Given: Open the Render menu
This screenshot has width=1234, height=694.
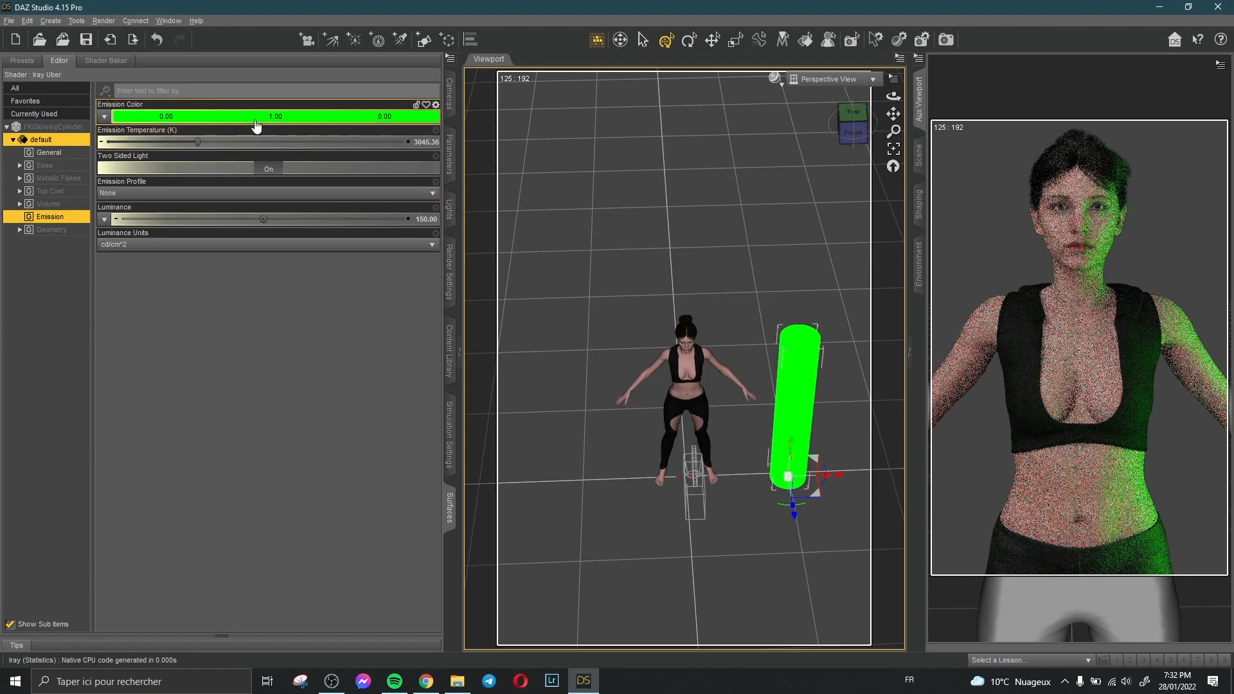Looking at the screenshot, I should click(x=103, y=21).
